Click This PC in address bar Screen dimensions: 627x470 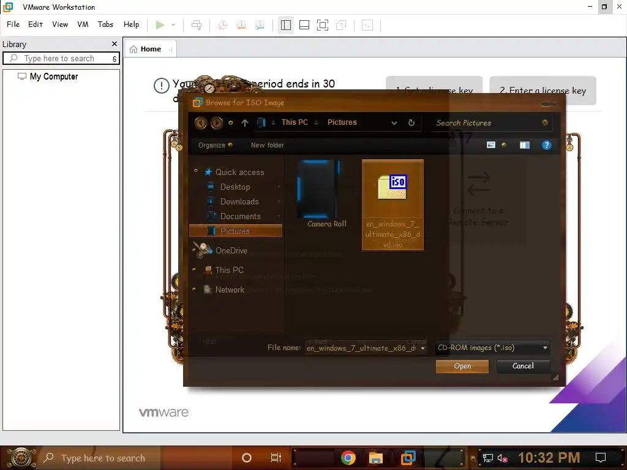pos(295,122)
